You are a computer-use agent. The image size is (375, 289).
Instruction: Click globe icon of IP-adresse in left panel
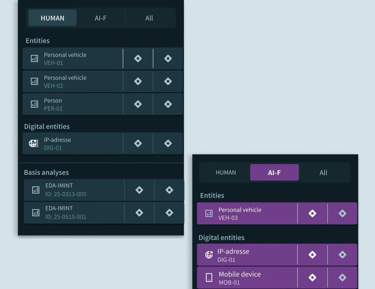click(33, 143)
